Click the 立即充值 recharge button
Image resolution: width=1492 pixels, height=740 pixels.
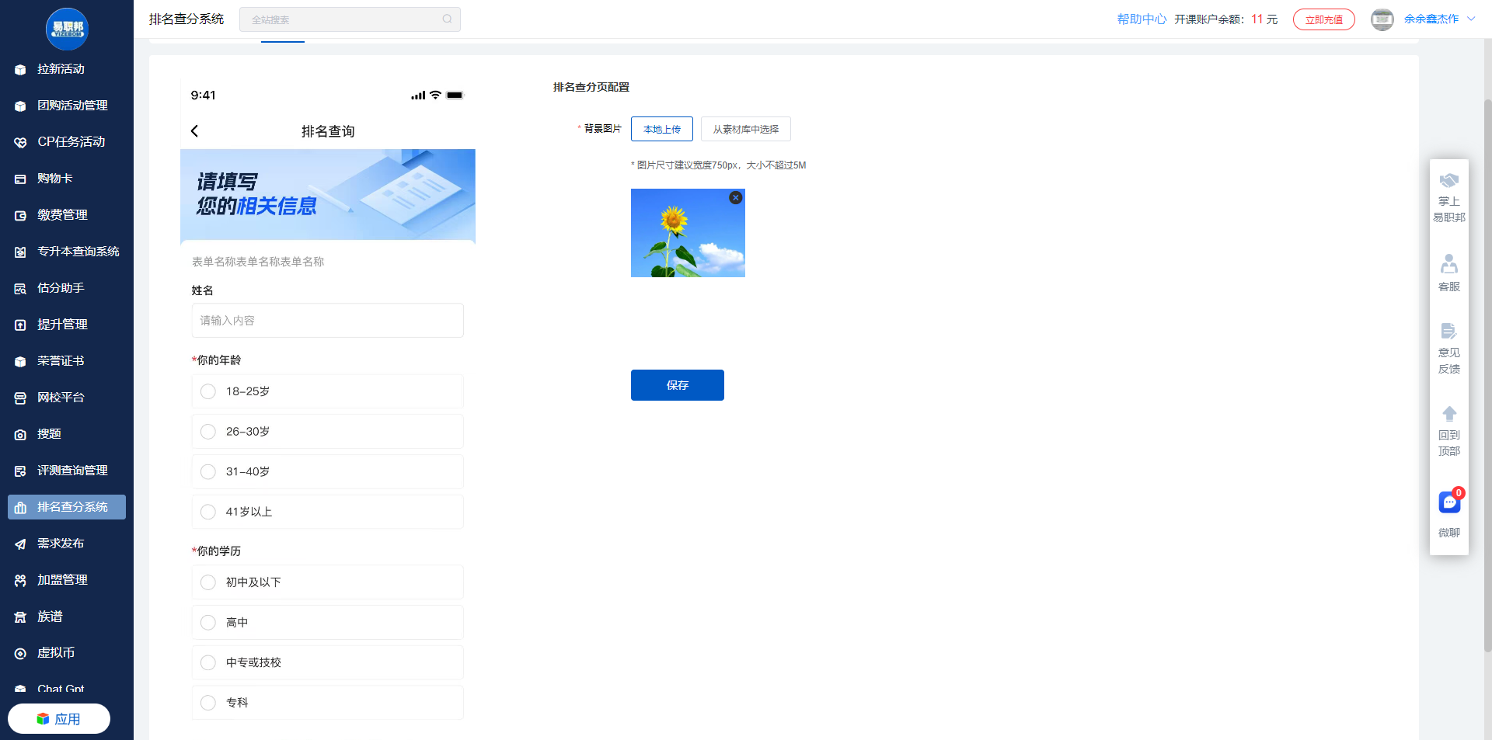click(1323, 19)
